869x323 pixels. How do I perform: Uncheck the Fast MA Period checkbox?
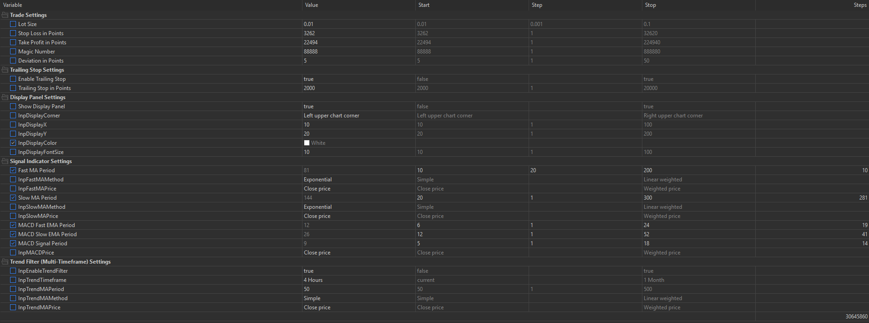pyautogui.click(x=13, y=170)
